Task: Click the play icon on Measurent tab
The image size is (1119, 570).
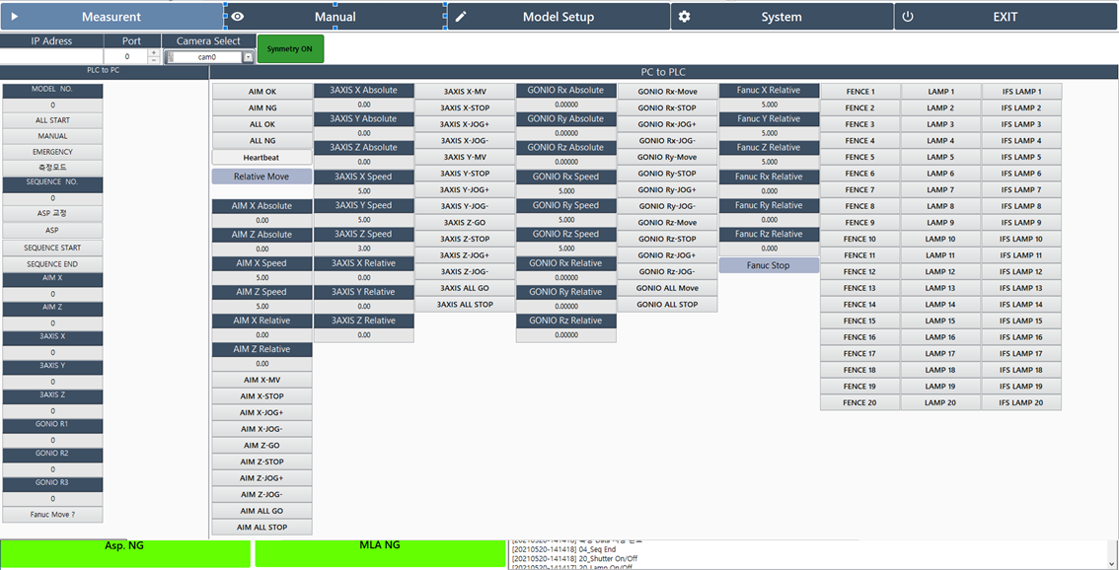Action: click(15, 17)
